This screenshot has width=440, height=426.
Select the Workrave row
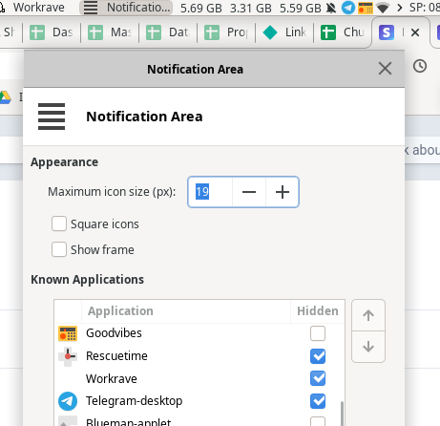pos(199,378)
